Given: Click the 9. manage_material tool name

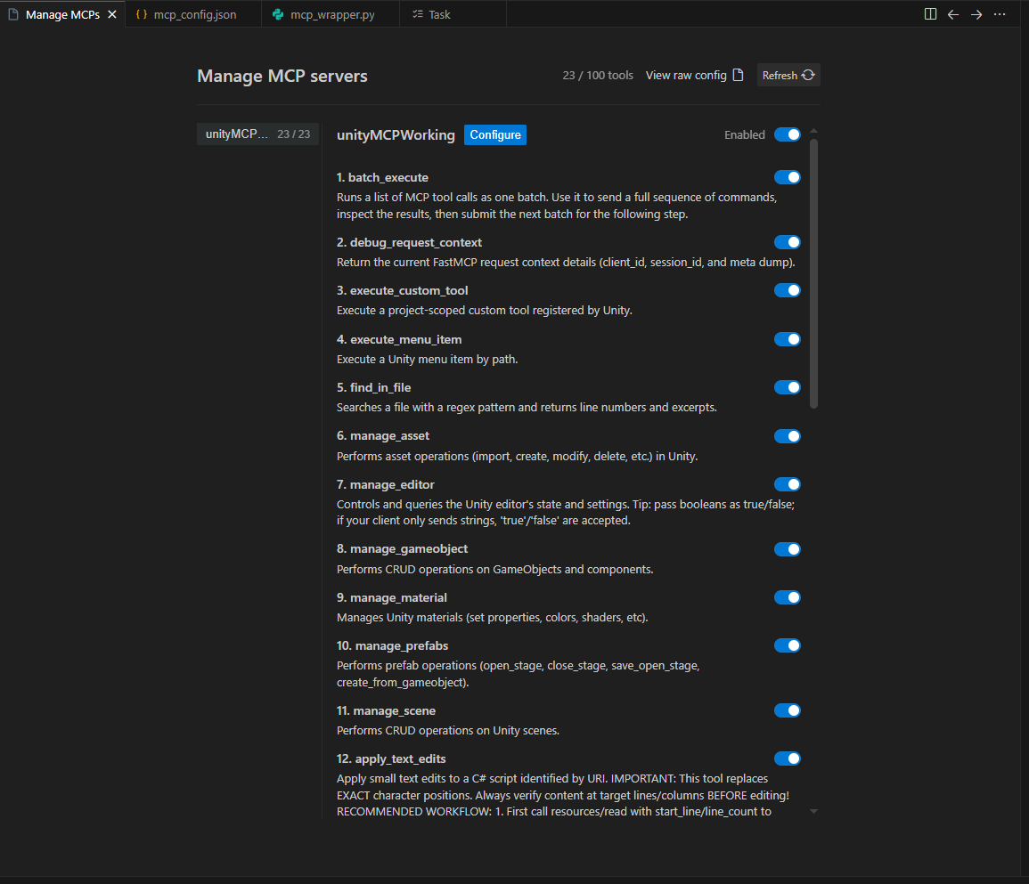Looking at the screenshot, I should coord(392,598).
